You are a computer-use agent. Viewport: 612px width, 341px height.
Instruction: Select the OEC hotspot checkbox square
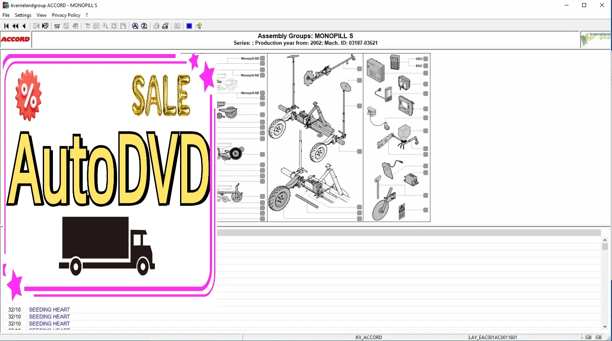[426, 59]
